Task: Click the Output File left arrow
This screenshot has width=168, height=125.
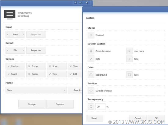Action: point(8,50)
